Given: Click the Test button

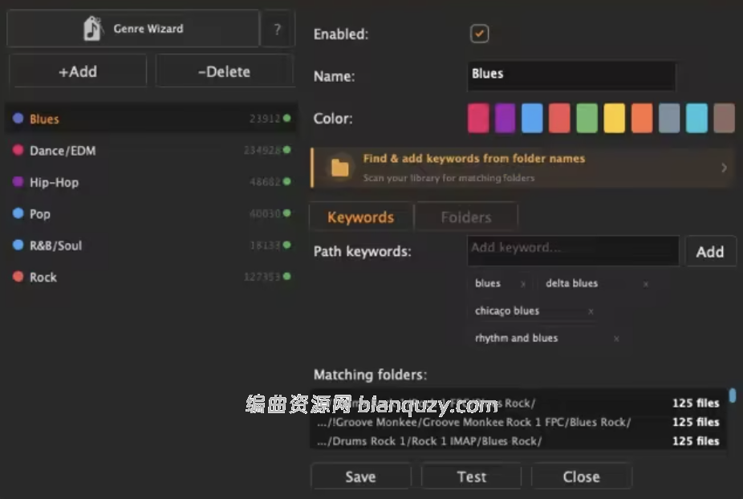Looking at the screenshot, I should [472, 477].
